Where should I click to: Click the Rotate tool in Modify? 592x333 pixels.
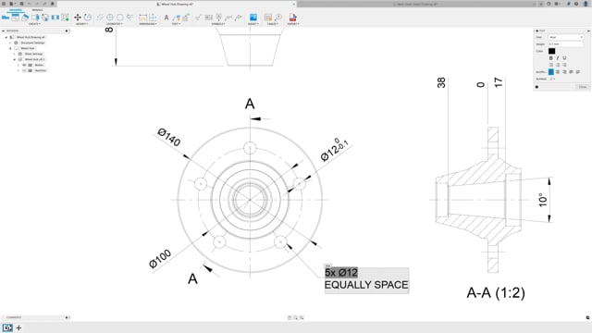coord(88,18)
